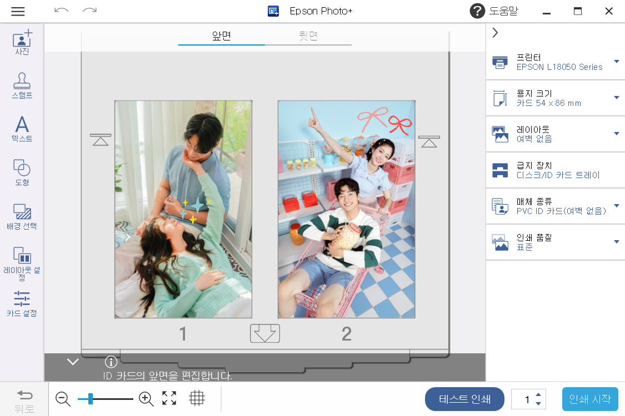Click the 디스크/ID 카드 트레이 text
This screenshot has width=625, height=416.
tap(558, 175)
